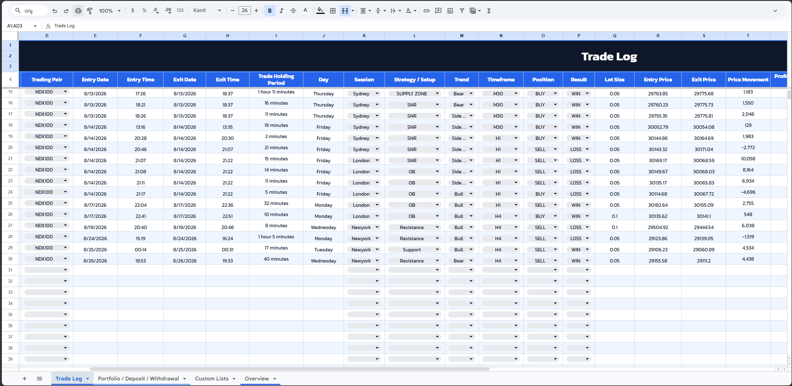Open the text color picker
Screen dimensions: 792x386
coord(305,11)
